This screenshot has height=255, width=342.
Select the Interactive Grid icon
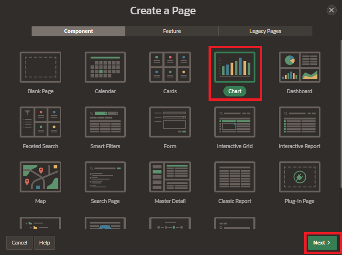coord(235,122)
